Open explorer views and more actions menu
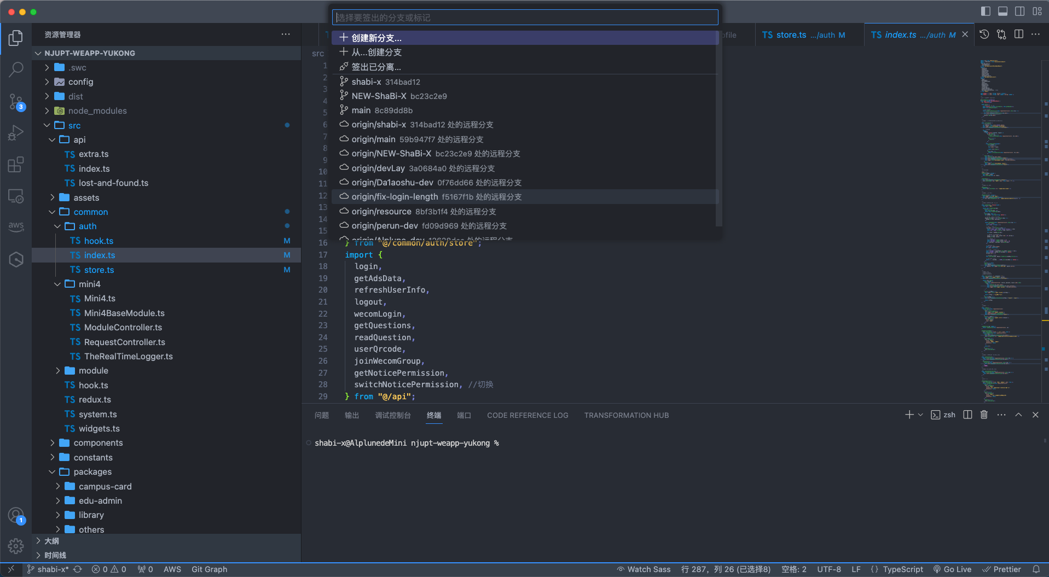The width and height of the screenshot is (1049, 577). point(286,34)
